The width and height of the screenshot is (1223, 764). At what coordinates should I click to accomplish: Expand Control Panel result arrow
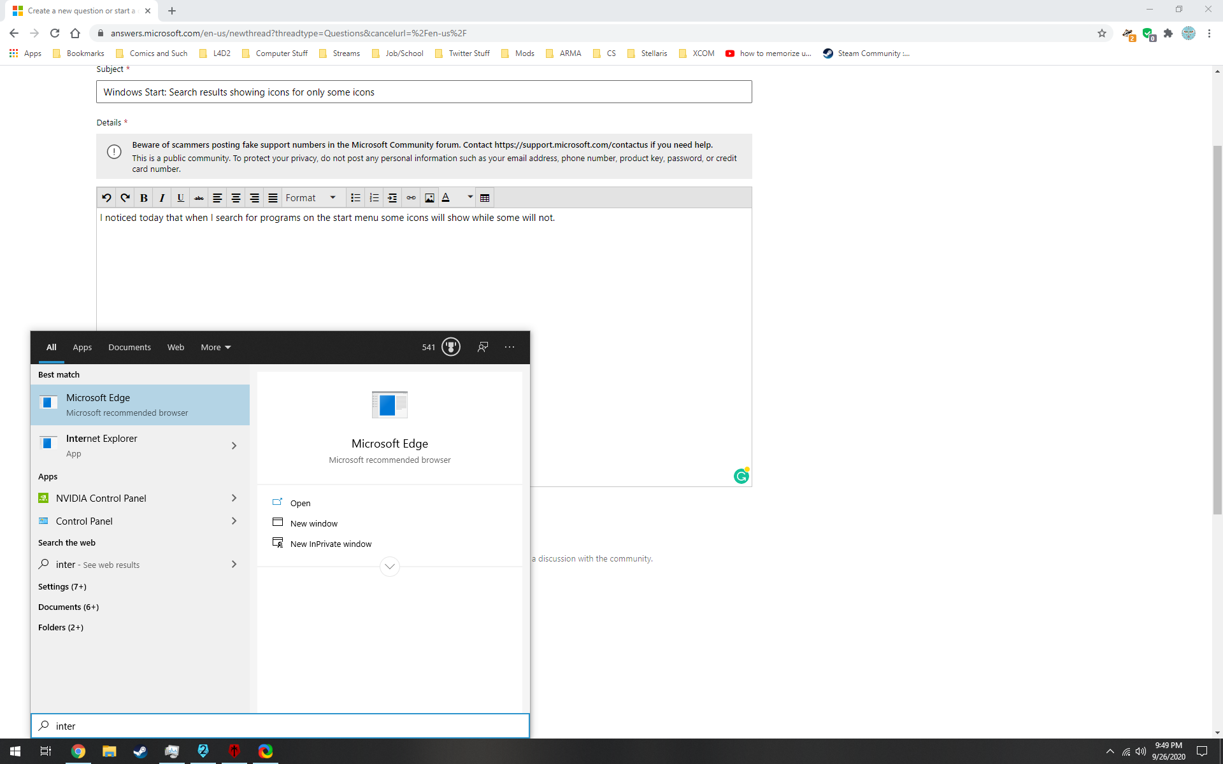point(234,521)
